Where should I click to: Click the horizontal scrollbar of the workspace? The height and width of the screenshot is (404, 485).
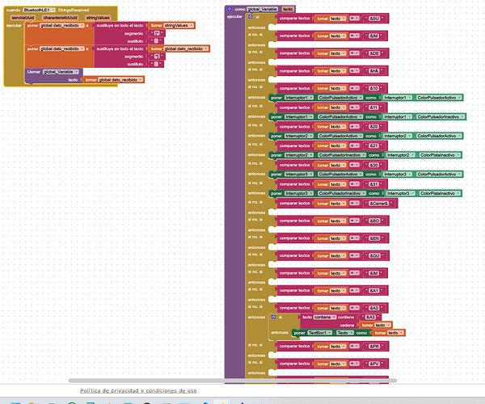point(242,380)
